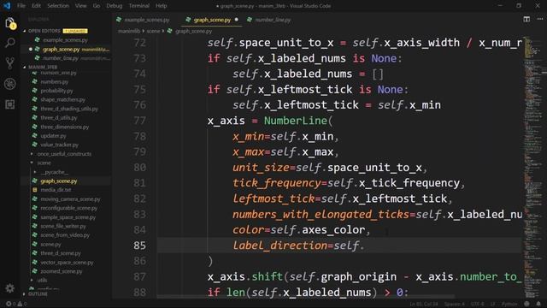Image resolution: width=547 pixels, height=308 pixels.
Task: Open the File menu
Action: (x=21, y=6)
